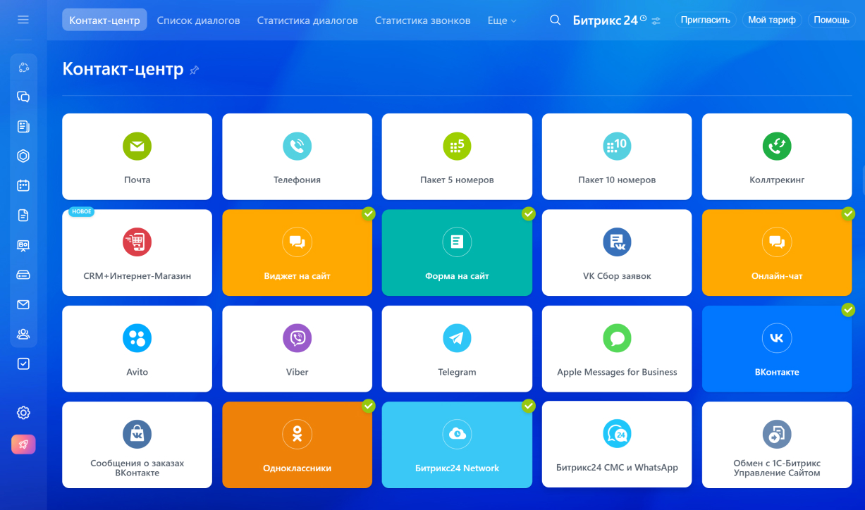The width and height of the screenshot is (865, 510).
Task: Click the VK Сбор заявок icon
Action: (x=617, y=242)
